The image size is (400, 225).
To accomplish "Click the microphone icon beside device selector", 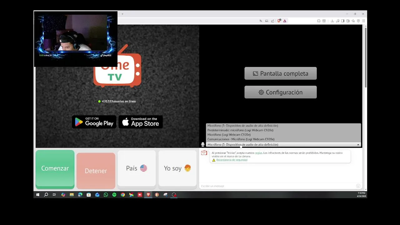I will (203, 144).
